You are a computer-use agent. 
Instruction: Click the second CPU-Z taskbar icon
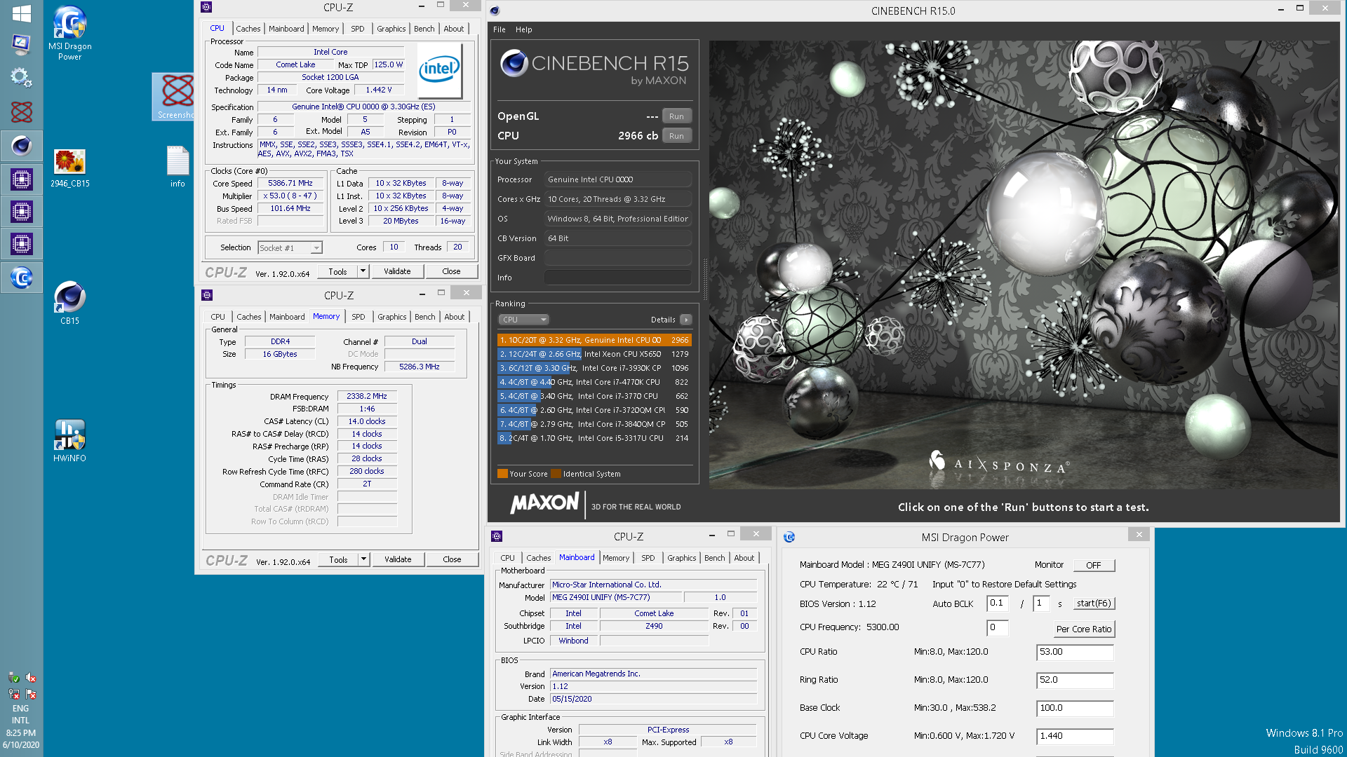click(x=21, y=212)
